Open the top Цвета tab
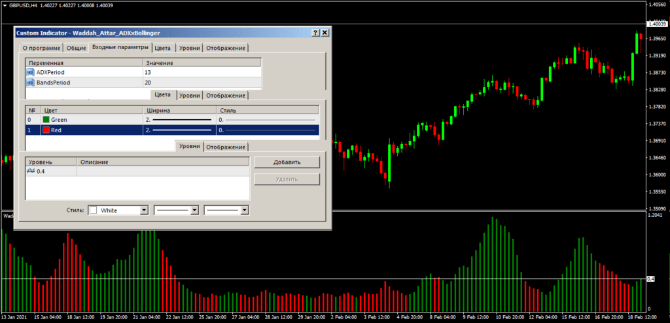The width and height of the screenshot is (670, 323). [x=163, y=48]
